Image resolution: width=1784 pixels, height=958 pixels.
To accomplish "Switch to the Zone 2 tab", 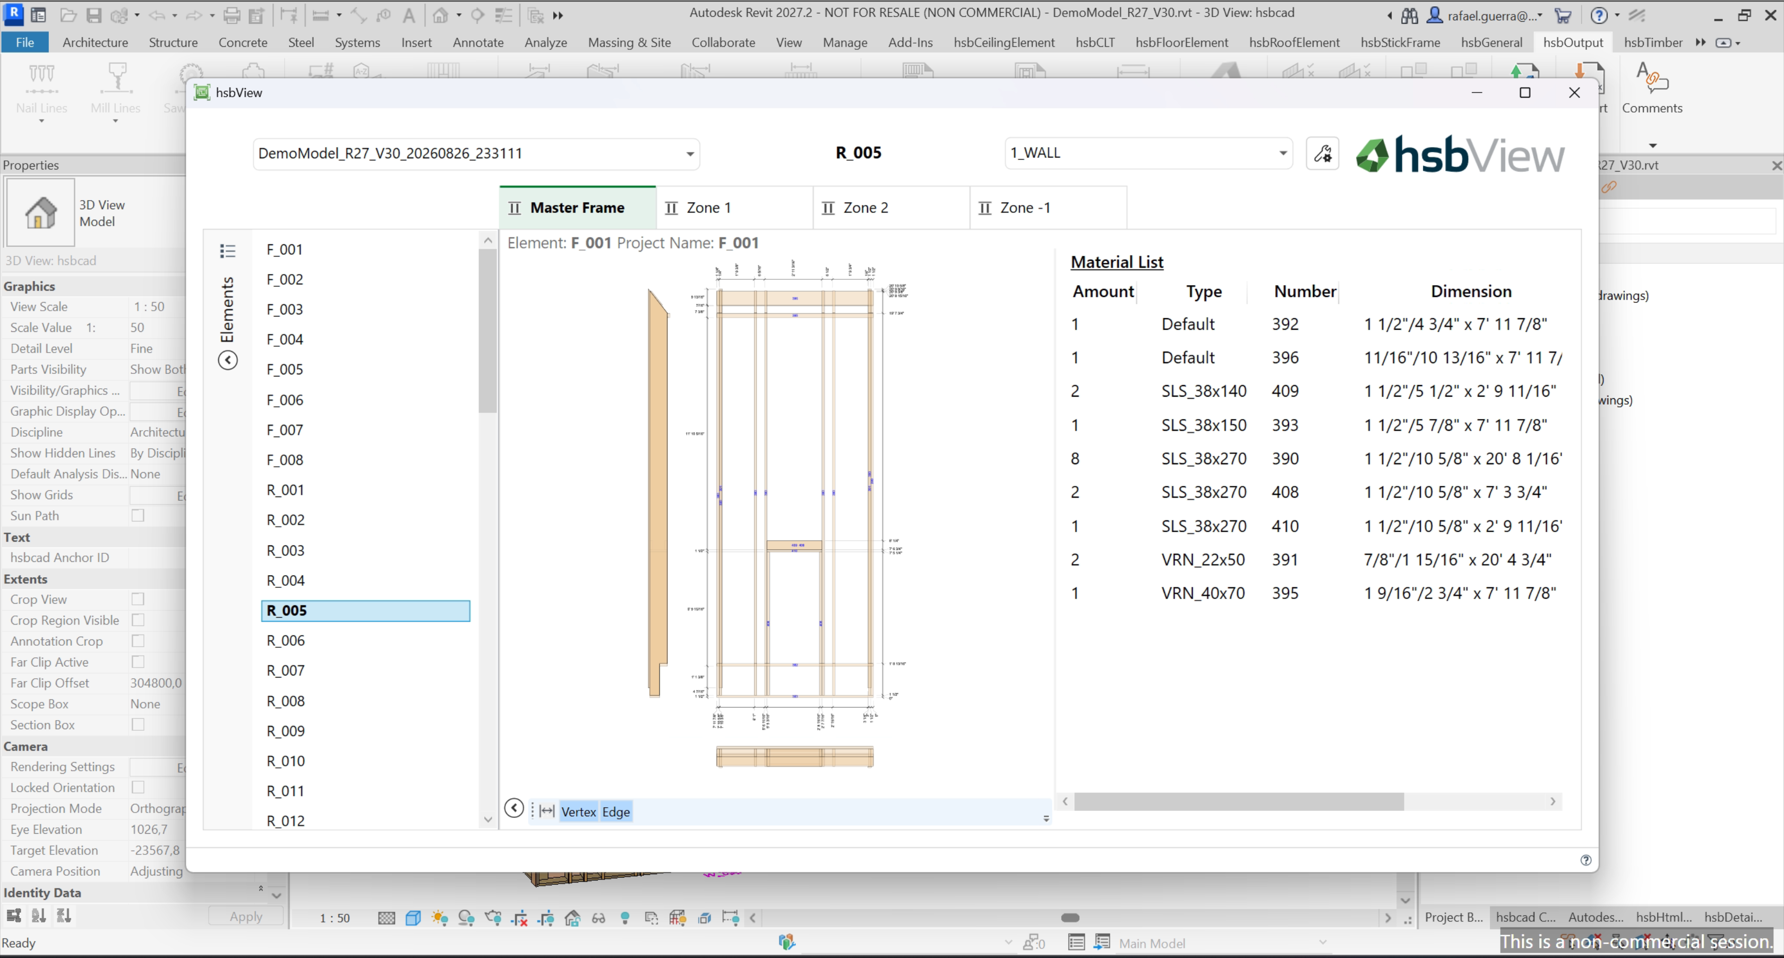I will click(890, 208).
